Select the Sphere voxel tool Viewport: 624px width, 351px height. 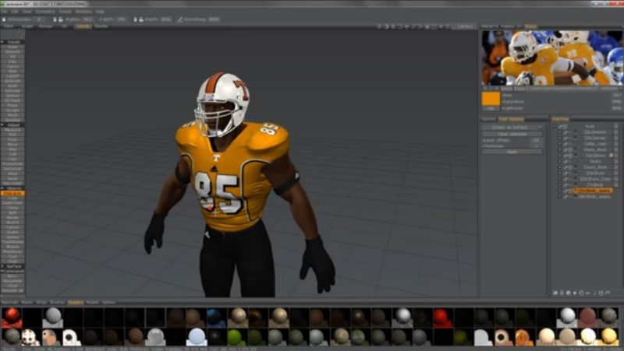tap(12, 95)
